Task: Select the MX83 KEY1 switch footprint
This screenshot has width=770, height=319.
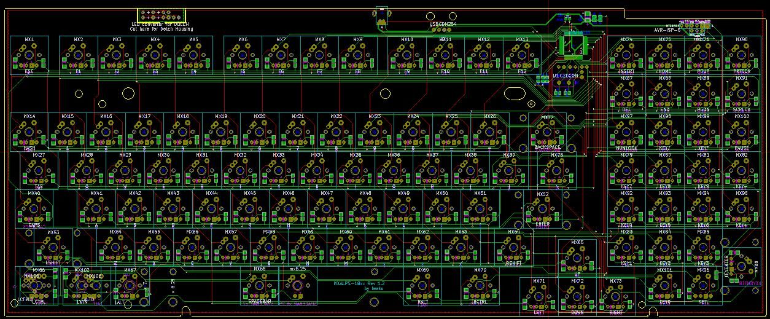Action: coord(626,248)
